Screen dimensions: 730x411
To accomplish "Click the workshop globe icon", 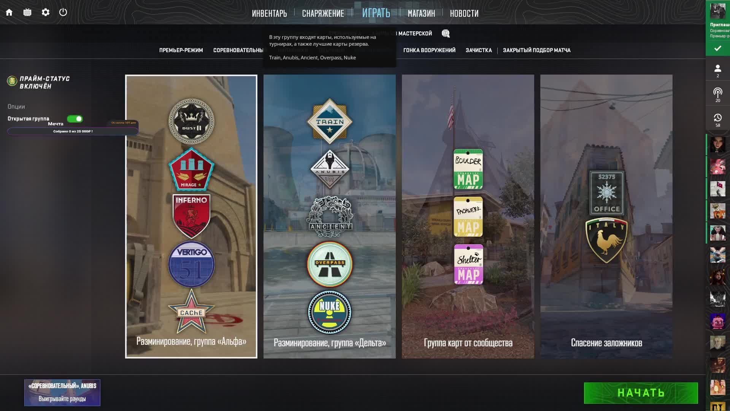I will tap(446, 33).
